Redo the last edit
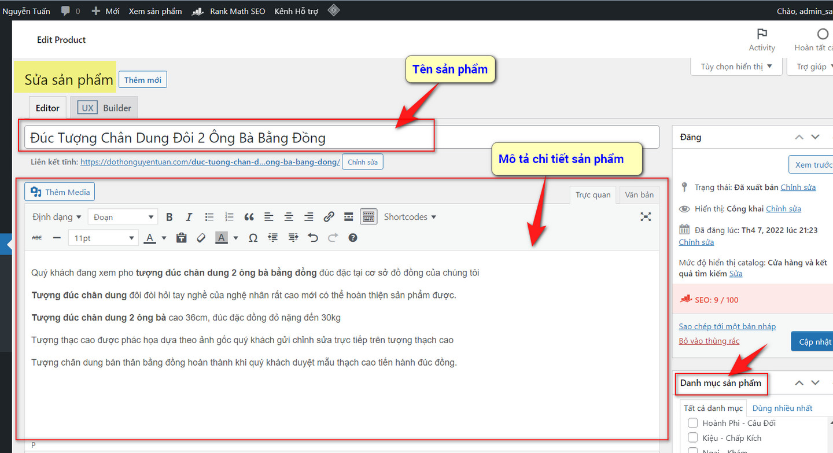This screenshot has height=453, width=833. tap(333, 238)
